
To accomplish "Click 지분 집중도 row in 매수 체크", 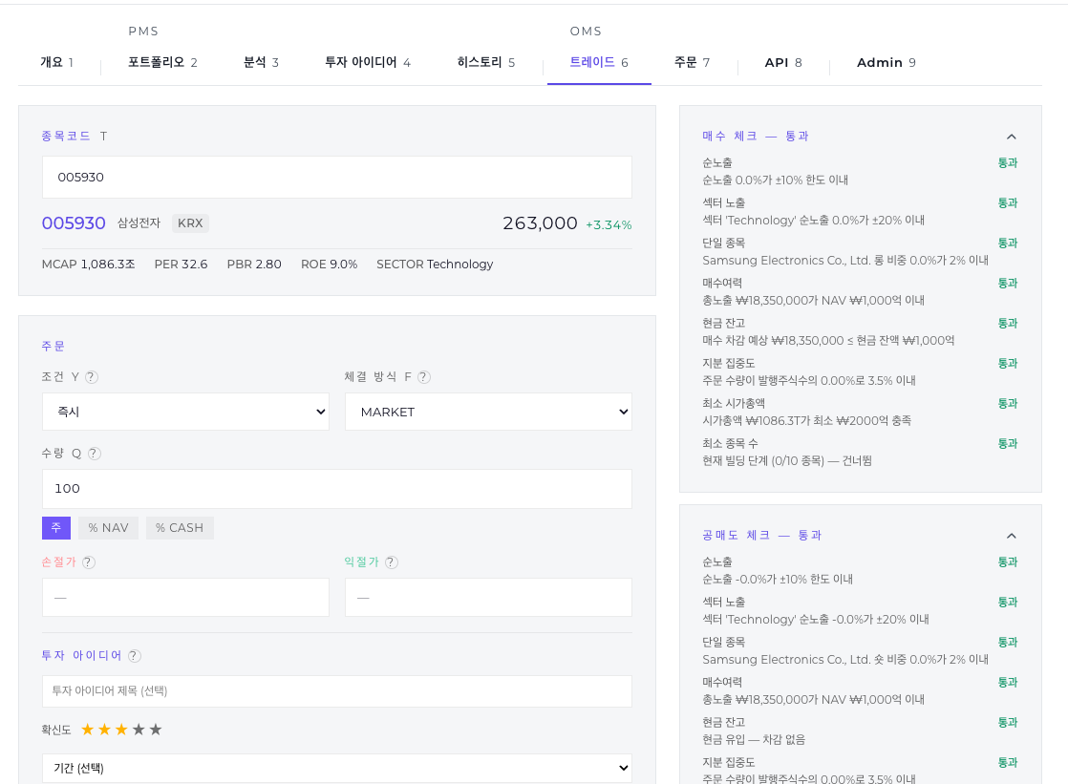I will point(861,371).
